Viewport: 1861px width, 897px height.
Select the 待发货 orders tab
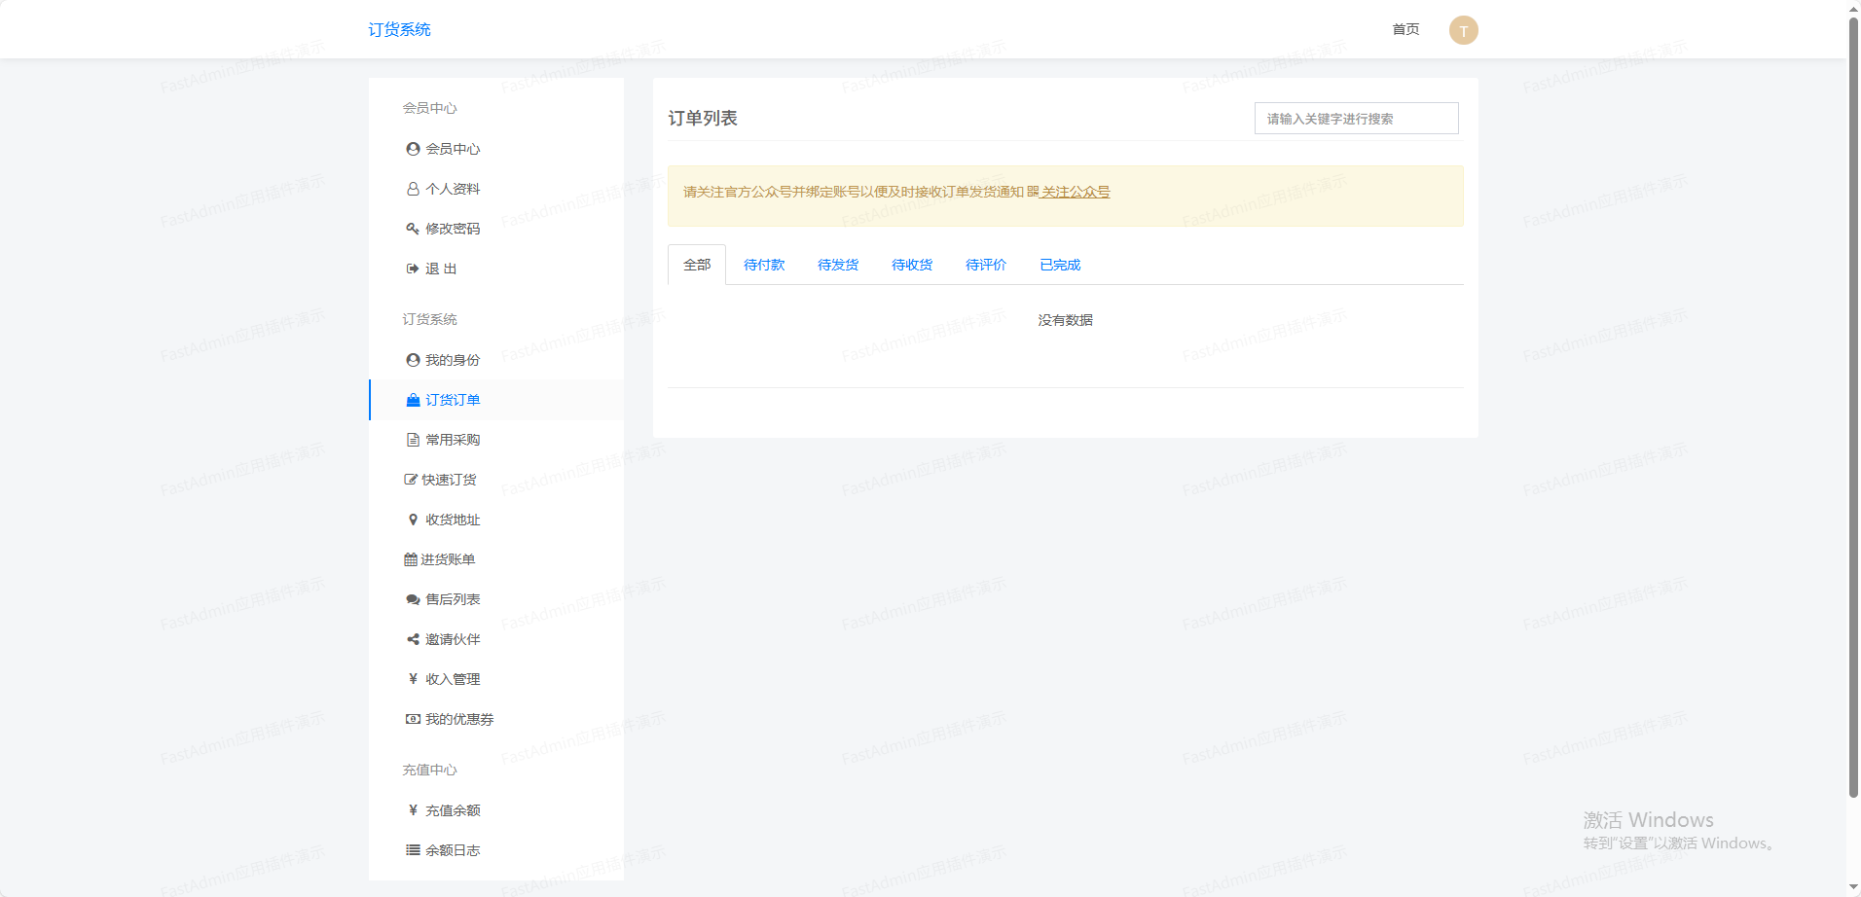(x=838, y=265)
